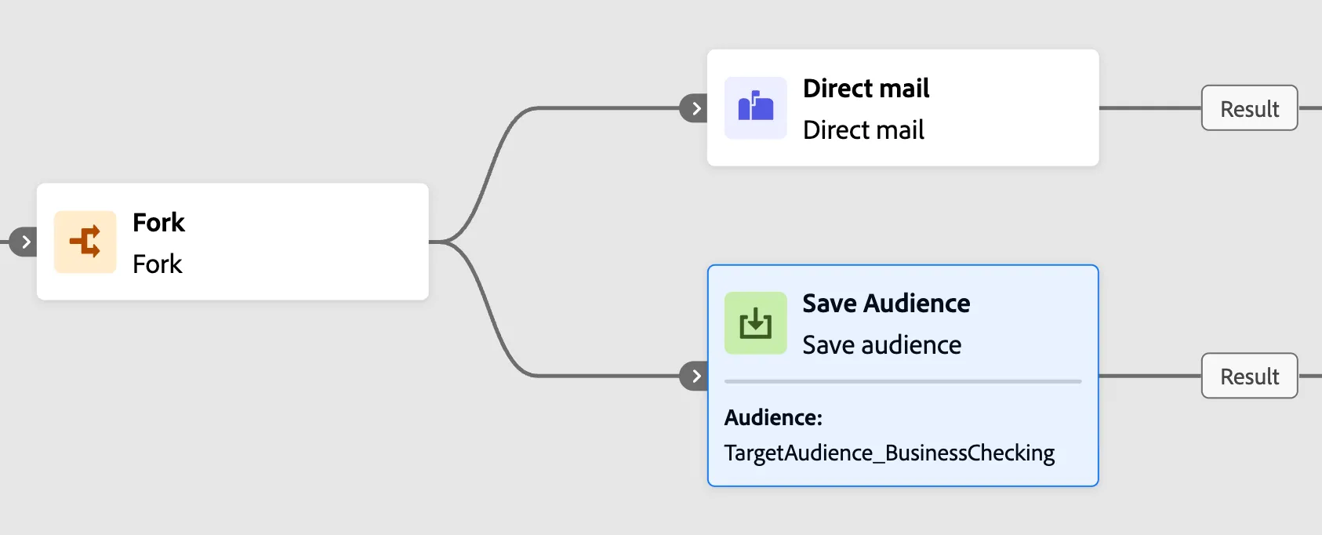Click the Fork subtitle label
Viewport: 1322px width, 535px height.
pos(158,264)
